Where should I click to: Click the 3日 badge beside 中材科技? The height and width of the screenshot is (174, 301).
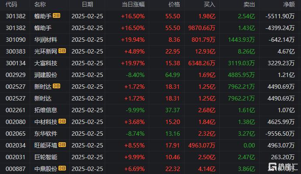click(x=62, y=121)
